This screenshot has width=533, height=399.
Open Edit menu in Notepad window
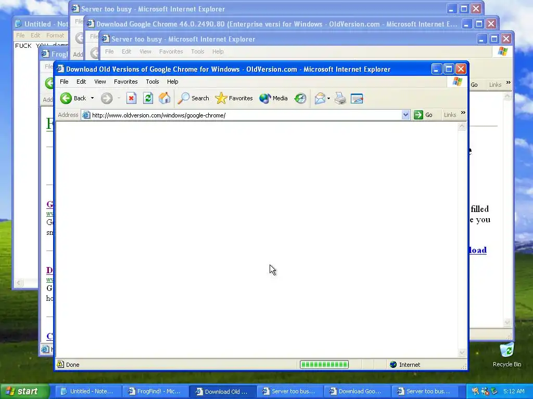(35, 35)
